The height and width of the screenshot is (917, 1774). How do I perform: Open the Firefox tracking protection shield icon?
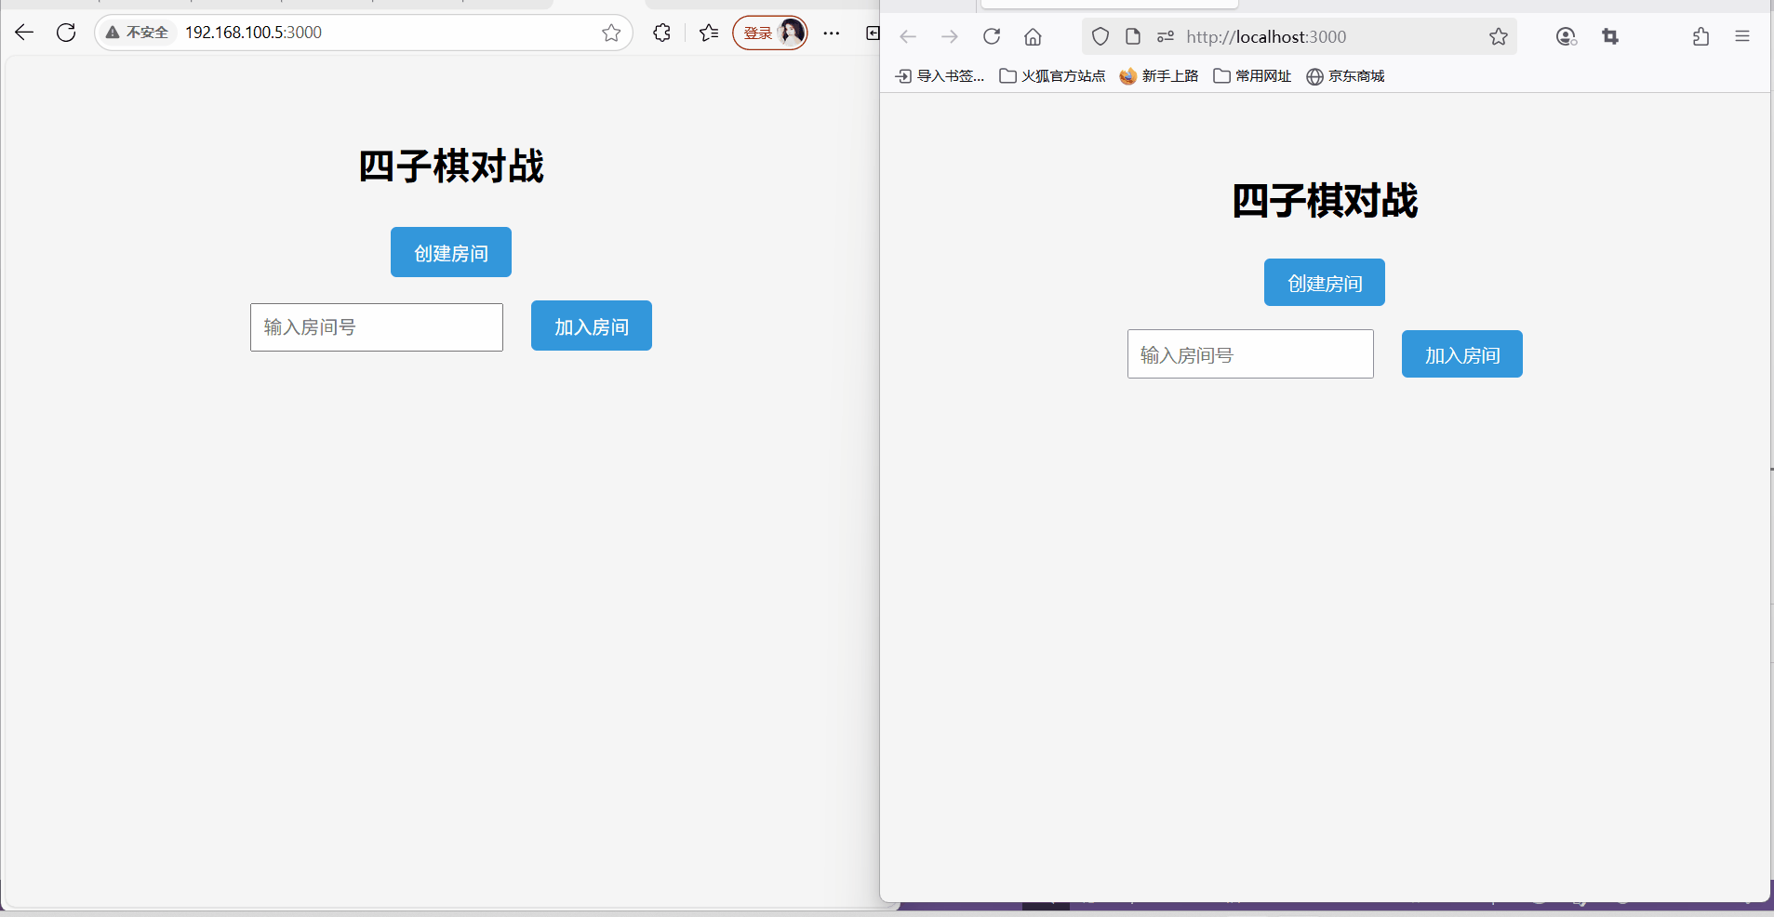tap(1100, 36)
